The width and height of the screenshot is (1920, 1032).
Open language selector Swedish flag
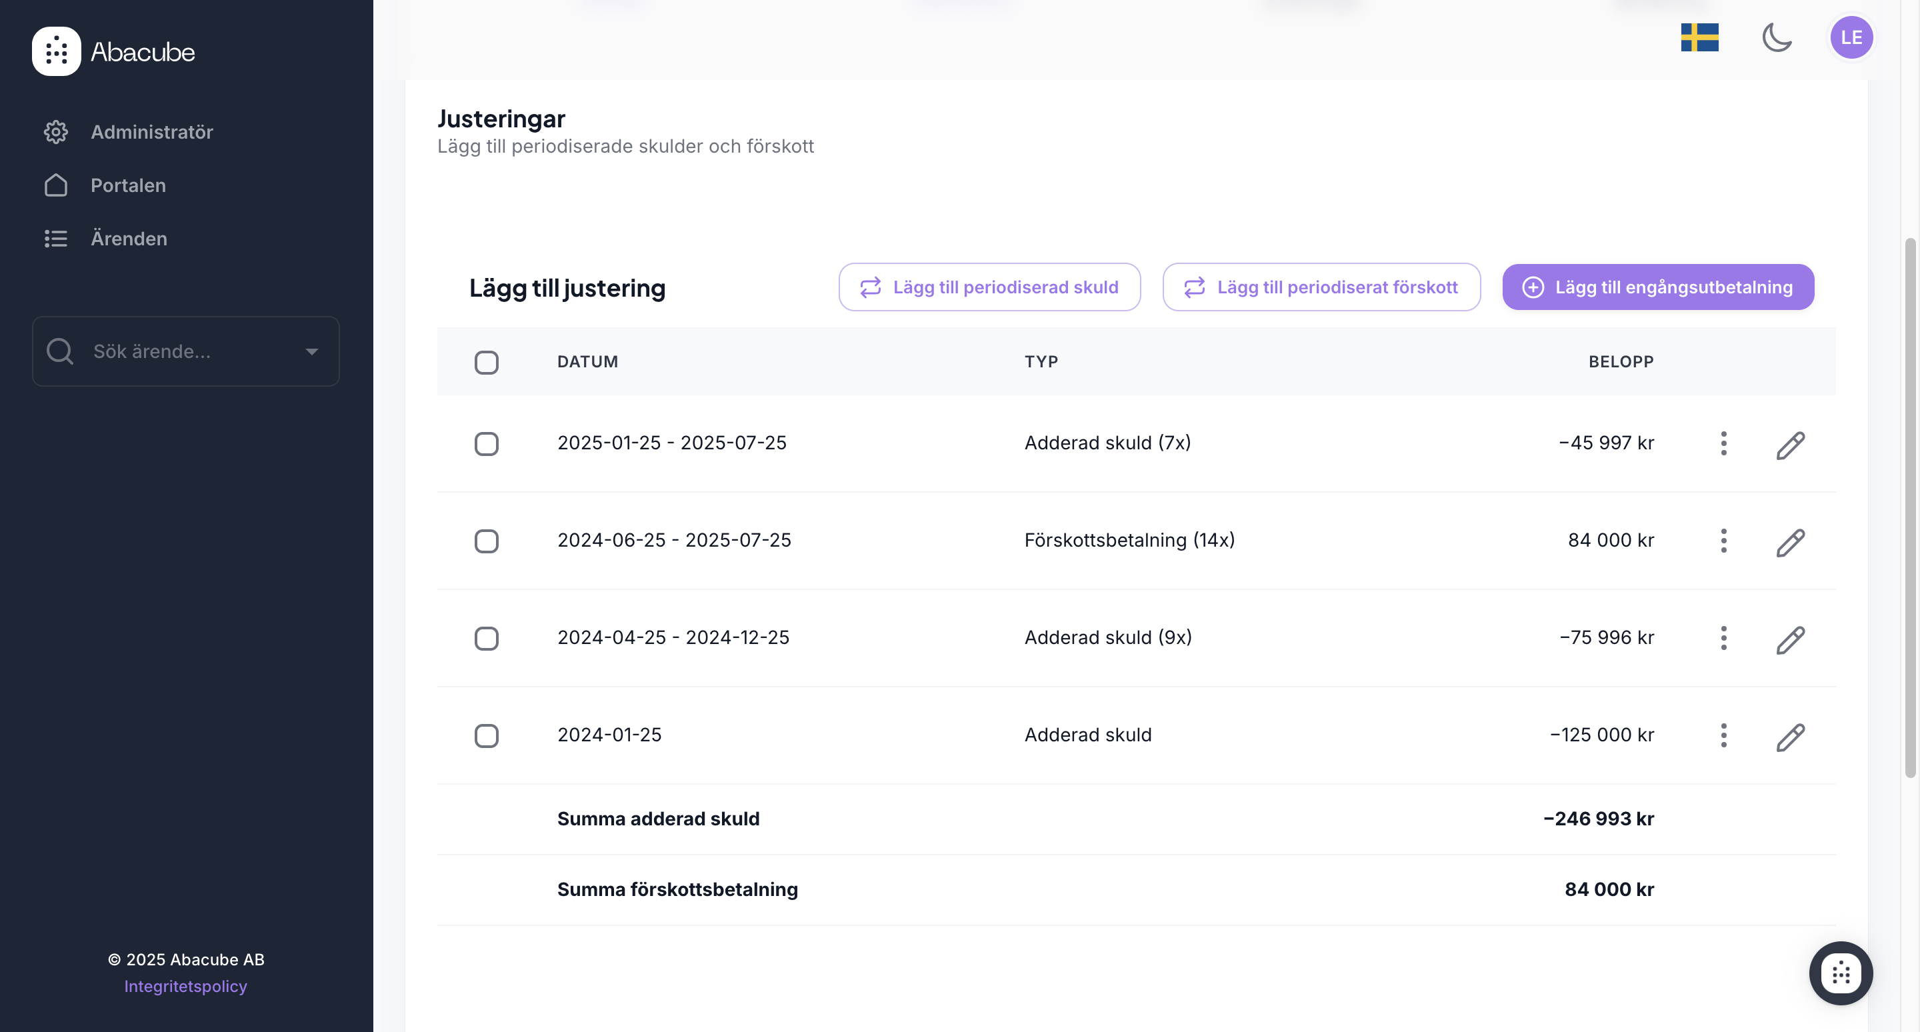pyautogui.click(x=1699, y=37)
